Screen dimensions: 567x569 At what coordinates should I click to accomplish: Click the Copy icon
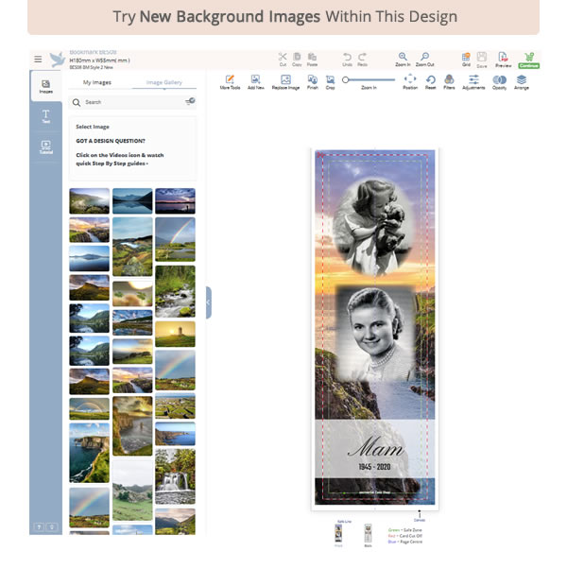(x=297, y=60)
